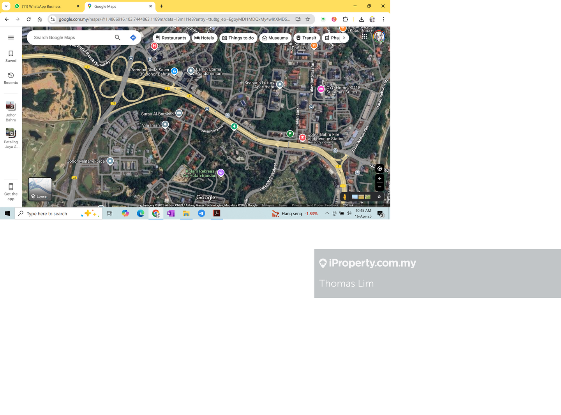Center map on your location
561x415 pixels.
(379, 169)
